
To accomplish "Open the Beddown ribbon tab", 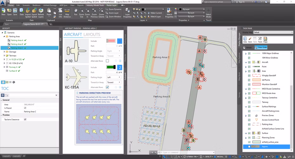I will point(36,5).
